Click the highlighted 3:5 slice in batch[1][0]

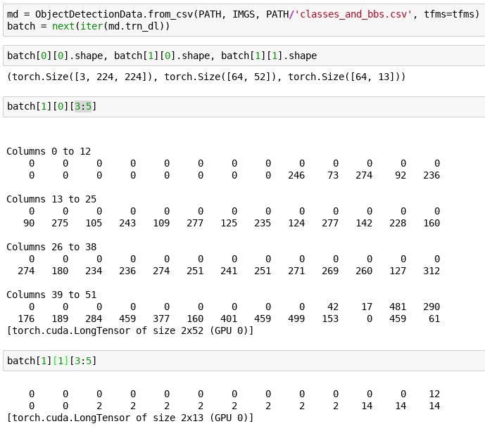[x=83, y=106]
